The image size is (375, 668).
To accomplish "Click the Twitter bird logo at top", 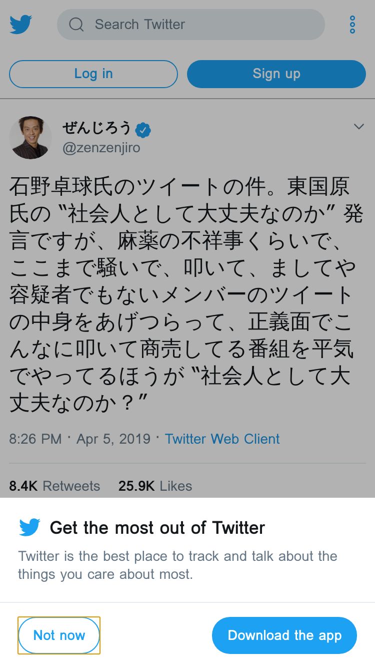I will point(20,24).
